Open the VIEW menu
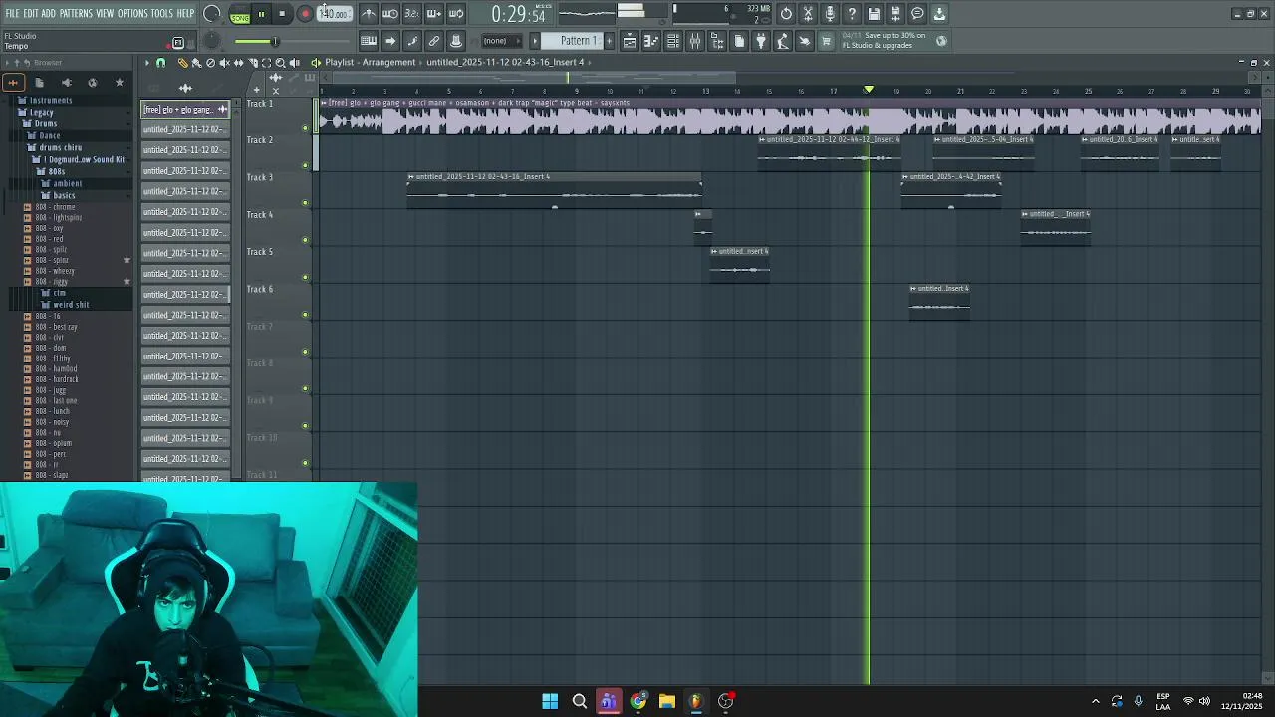 105,13
